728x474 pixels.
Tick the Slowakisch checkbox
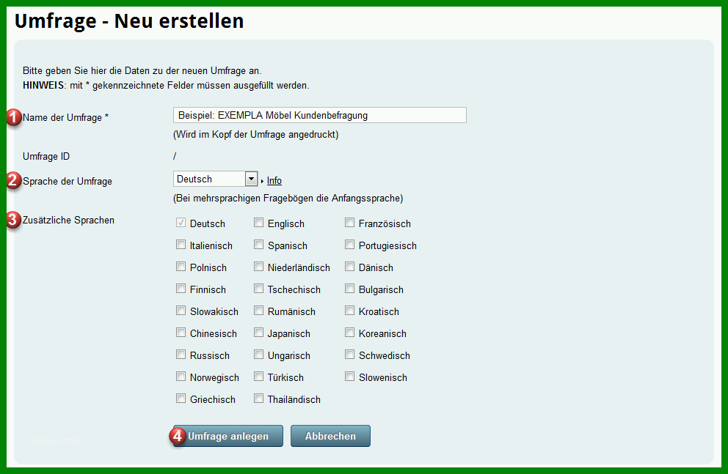181,311
